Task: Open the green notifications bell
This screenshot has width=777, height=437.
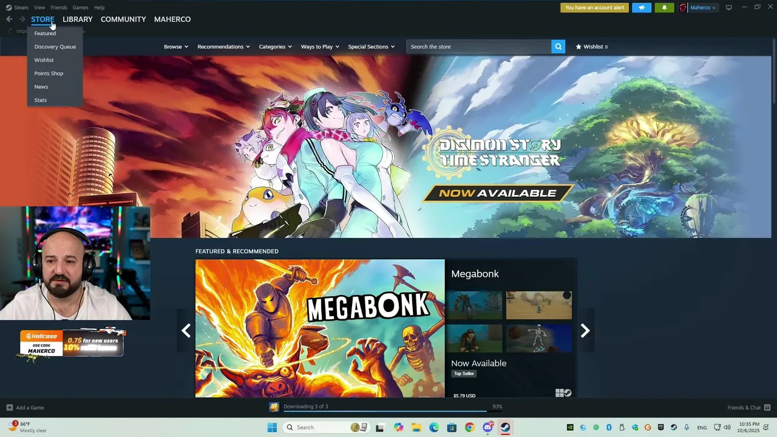Action: click(x=664, y=8)
